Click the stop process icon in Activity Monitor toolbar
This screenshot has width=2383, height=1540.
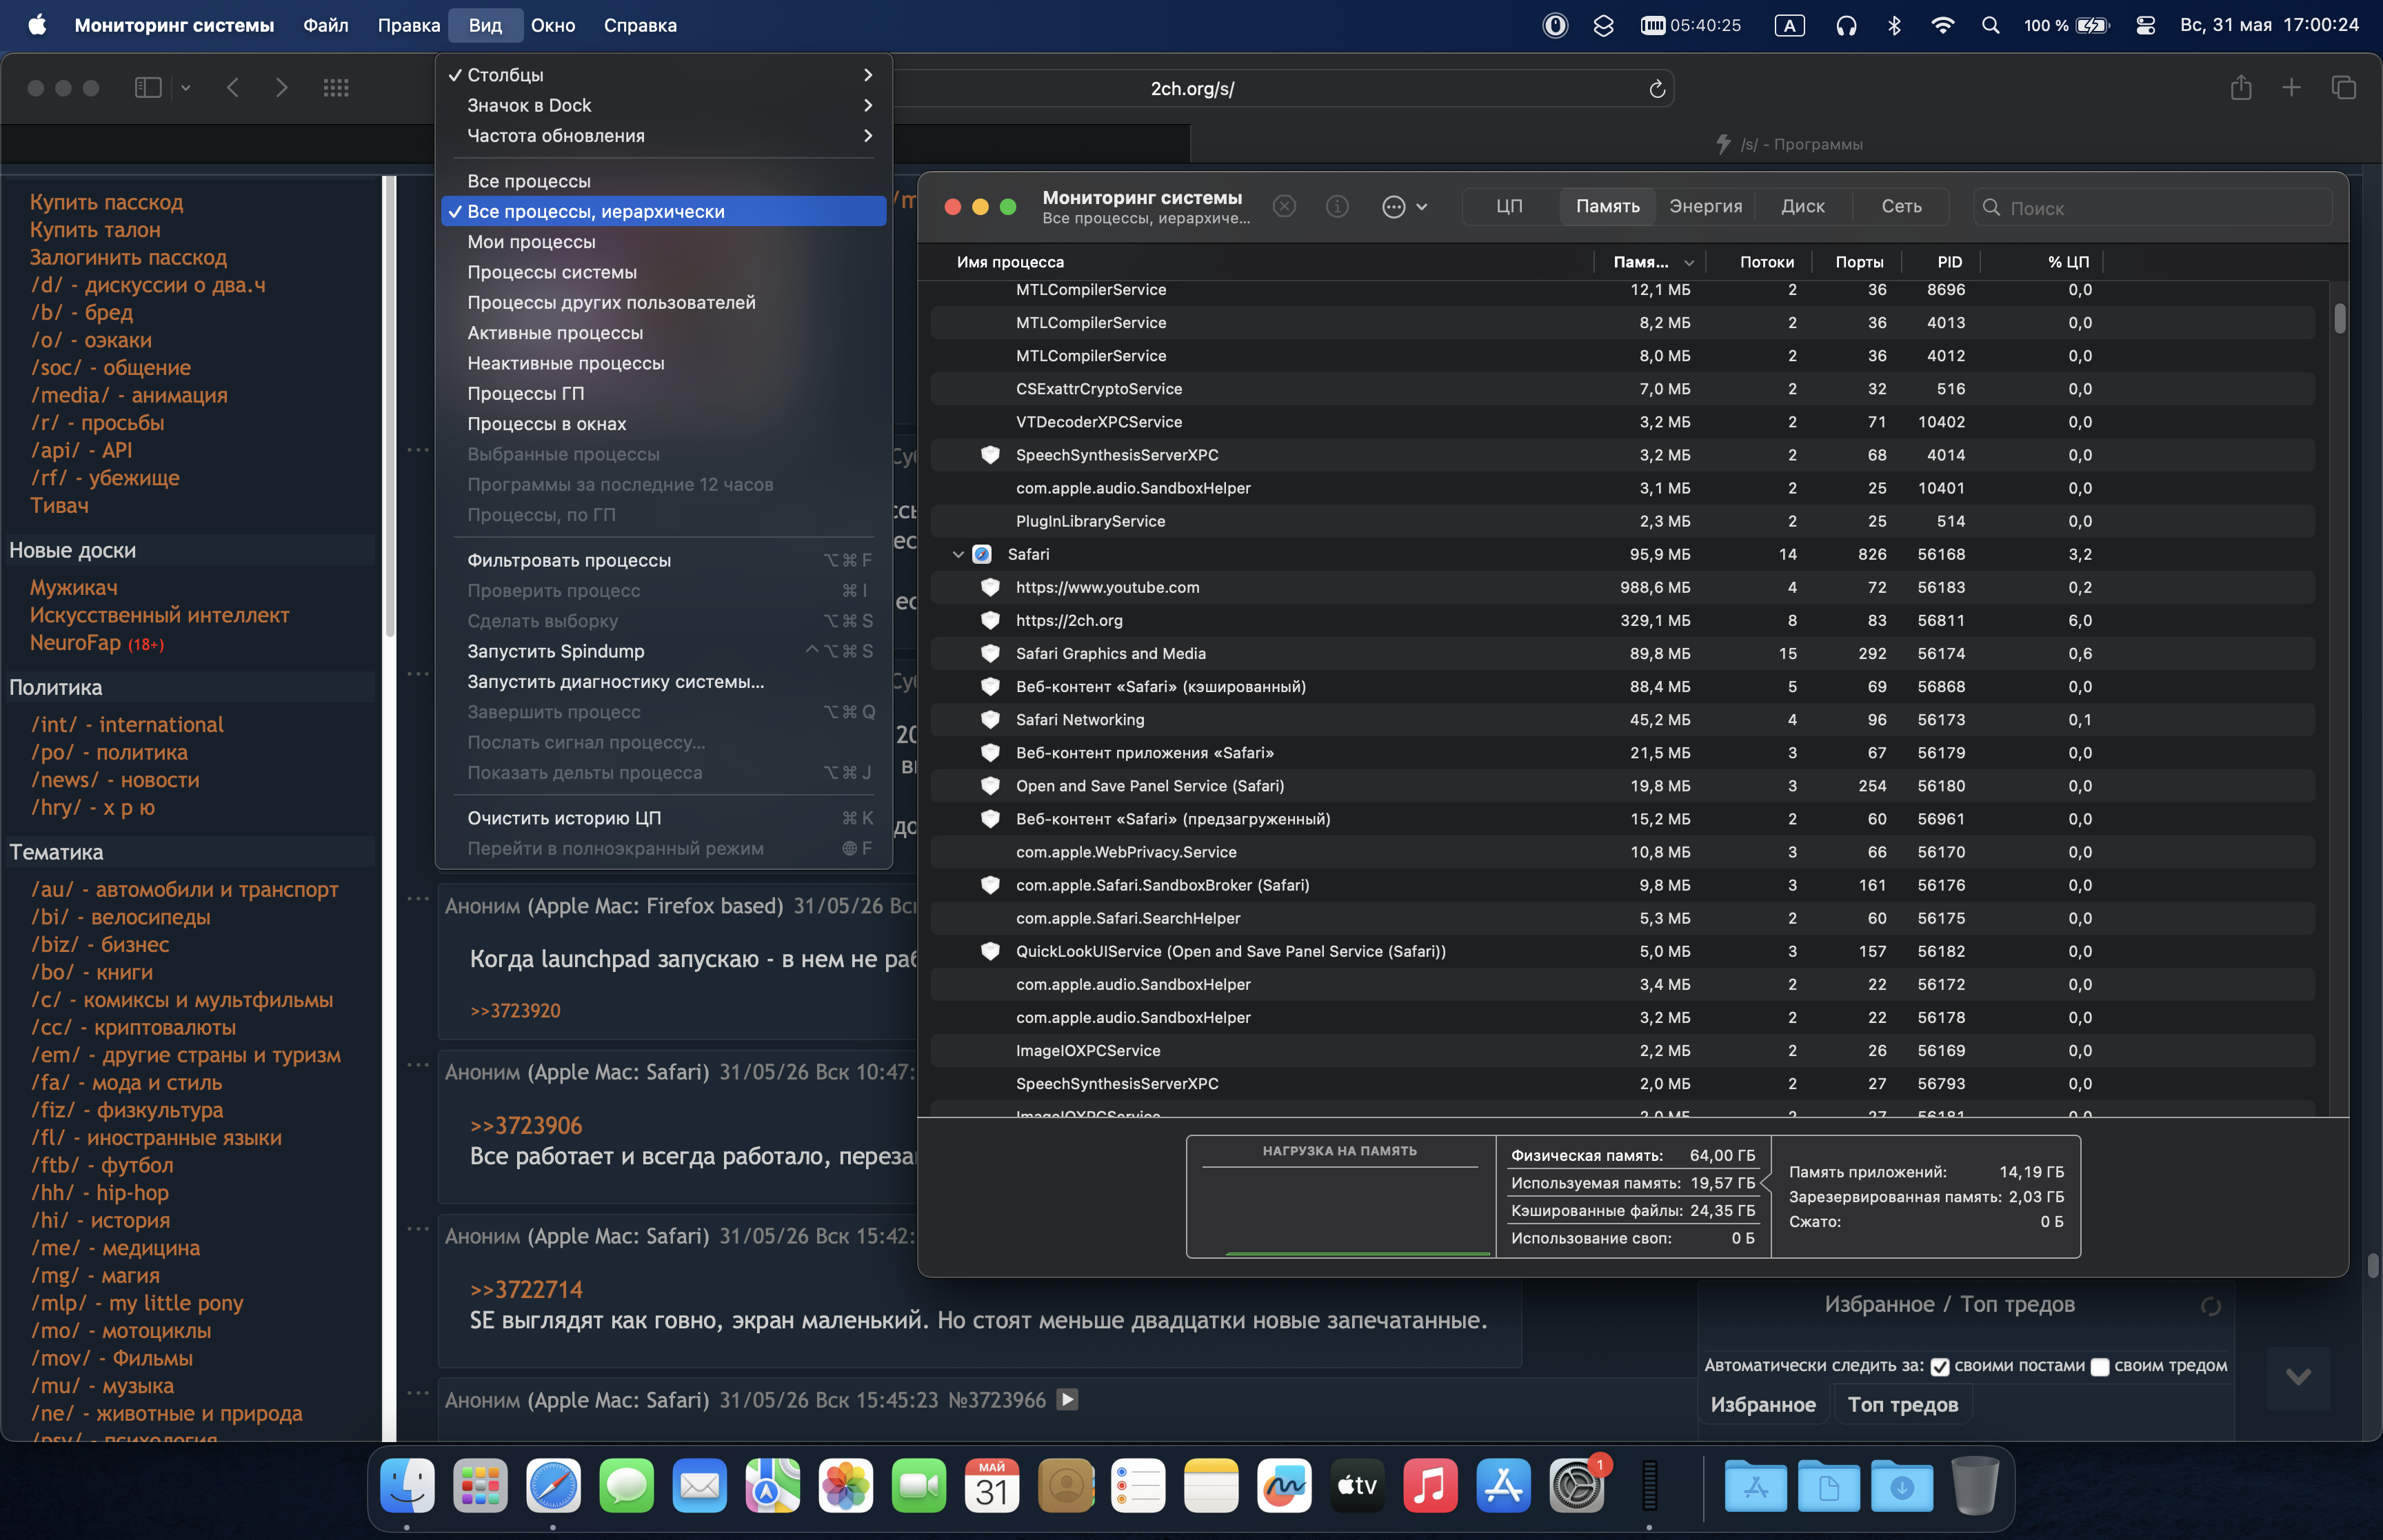[x=1284, y=207]
